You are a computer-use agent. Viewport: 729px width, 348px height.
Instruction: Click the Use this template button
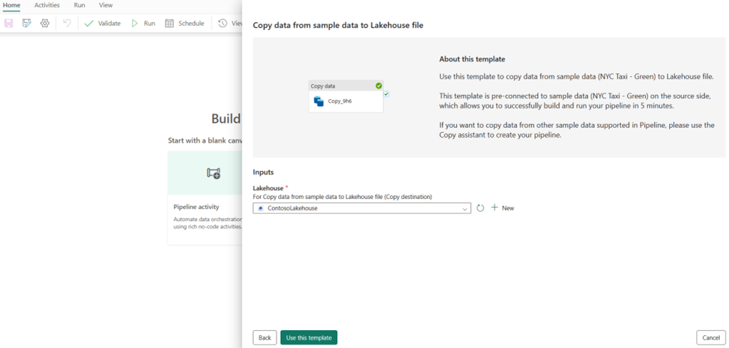pos(309,337)
